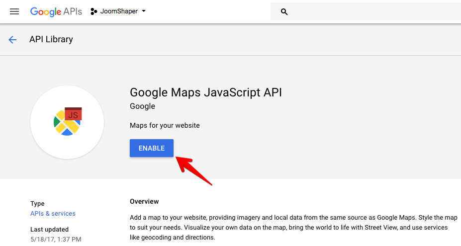Go back using the blue arrow
Viewport: 461px width, 246px height.
13,40
